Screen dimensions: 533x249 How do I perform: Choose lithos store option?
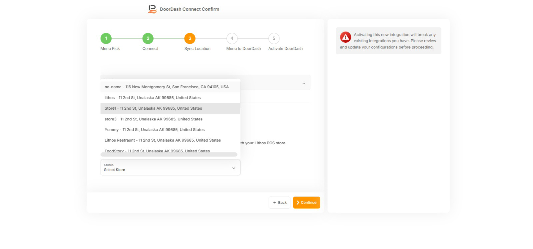tap(153, 98)
